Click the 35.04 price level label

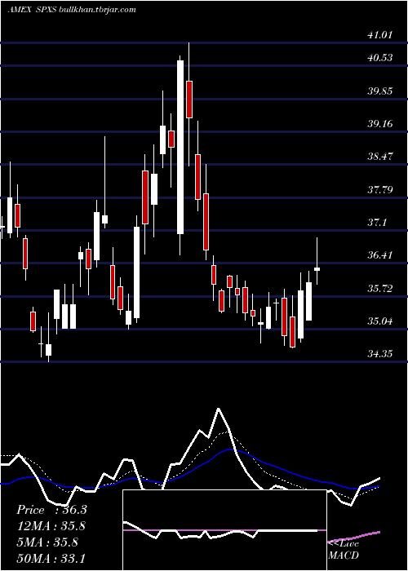pos(380,321)
